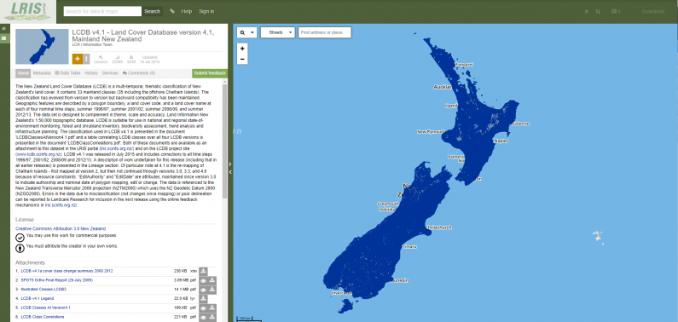Download the LCDB v4.1 Legend lyr file
678x322 pixels.
(203, 298)
